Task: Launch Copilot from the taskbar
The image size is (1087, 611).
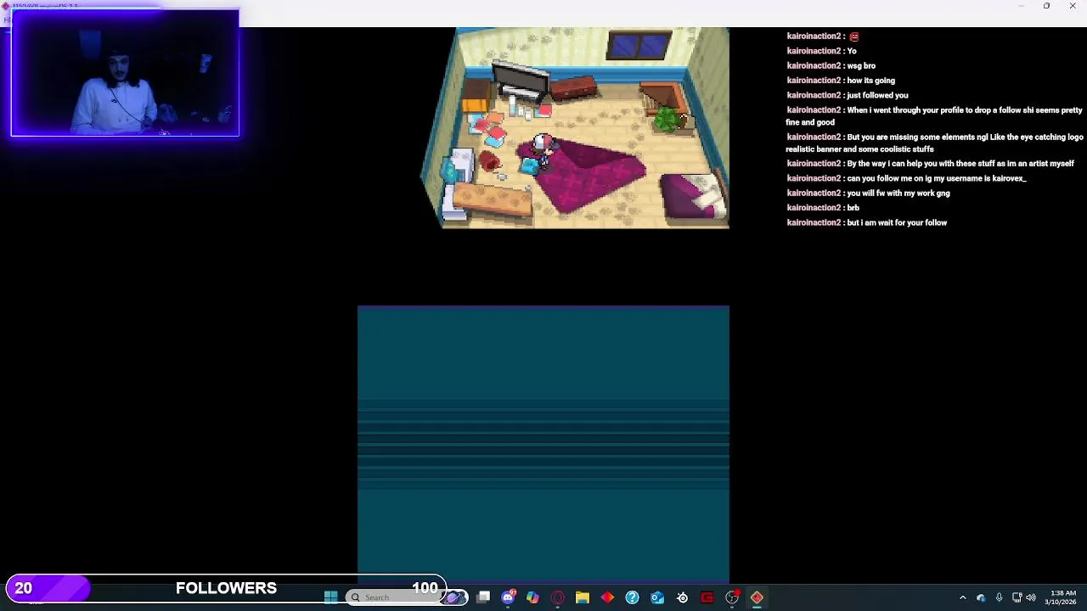Action: tap(532, 597)
